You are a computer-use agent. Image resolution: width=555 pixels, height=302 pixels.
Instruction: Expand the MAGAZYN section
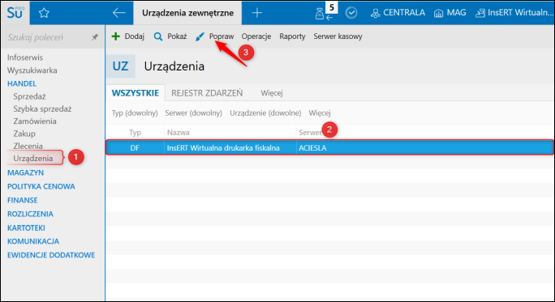(25, 172)
